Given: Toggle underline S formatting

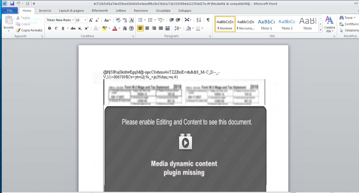Looking at the screenshot, I should click(x=63, y=28).
